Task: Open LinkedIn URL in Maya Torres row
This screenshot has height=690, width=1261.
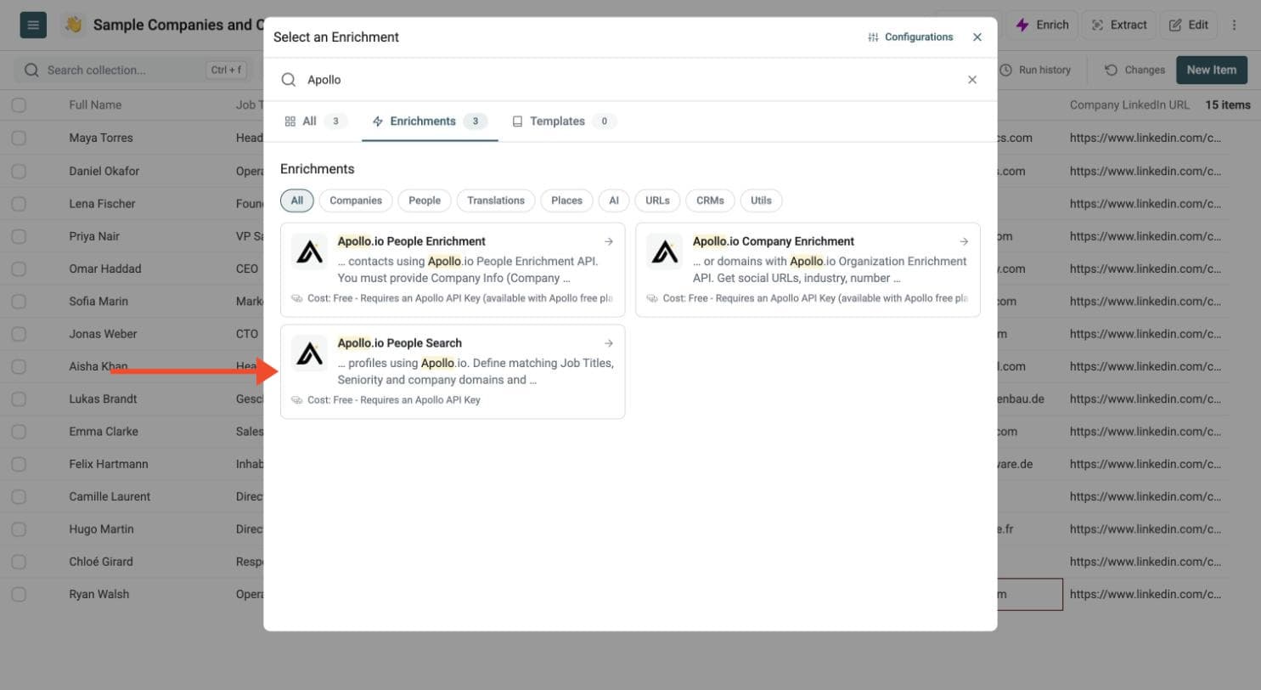Action: tap(1146, 138)
